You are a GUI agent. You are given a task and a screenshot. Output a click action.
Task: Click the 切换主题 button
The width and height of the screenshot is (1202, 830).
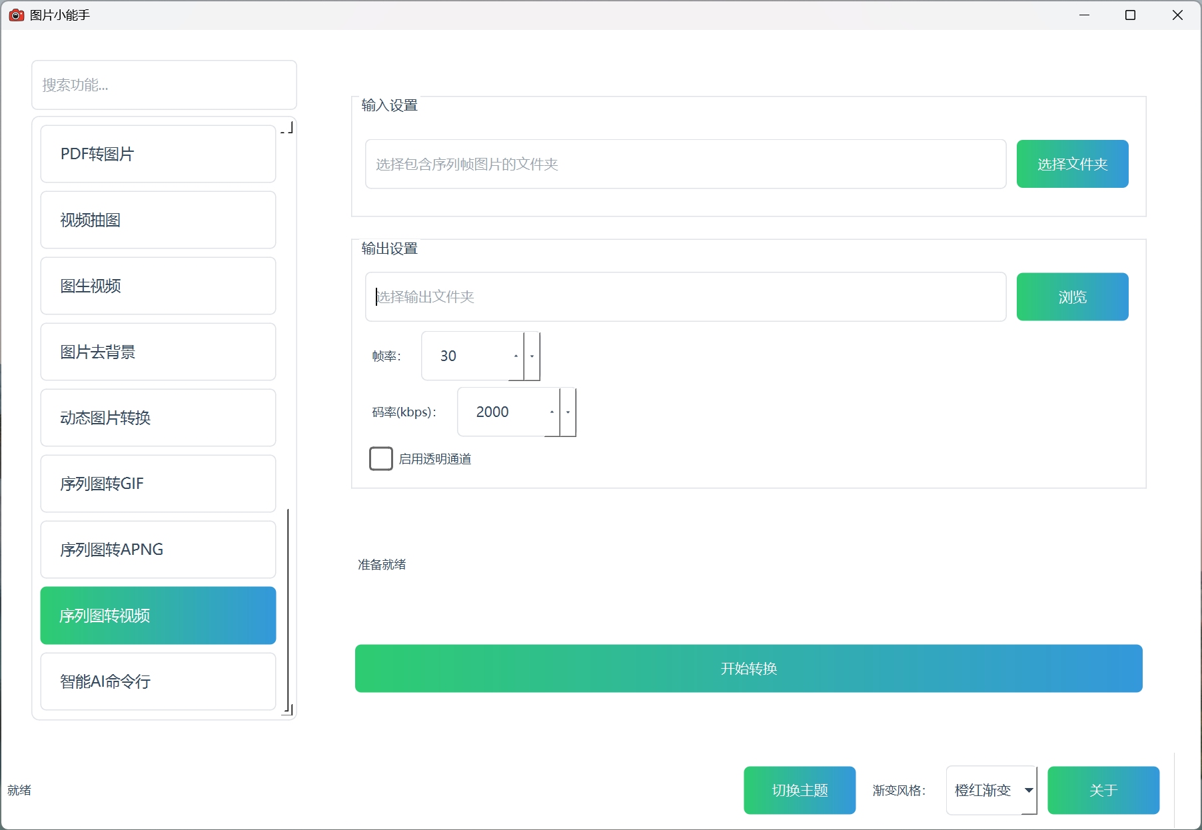coord(800,790)
